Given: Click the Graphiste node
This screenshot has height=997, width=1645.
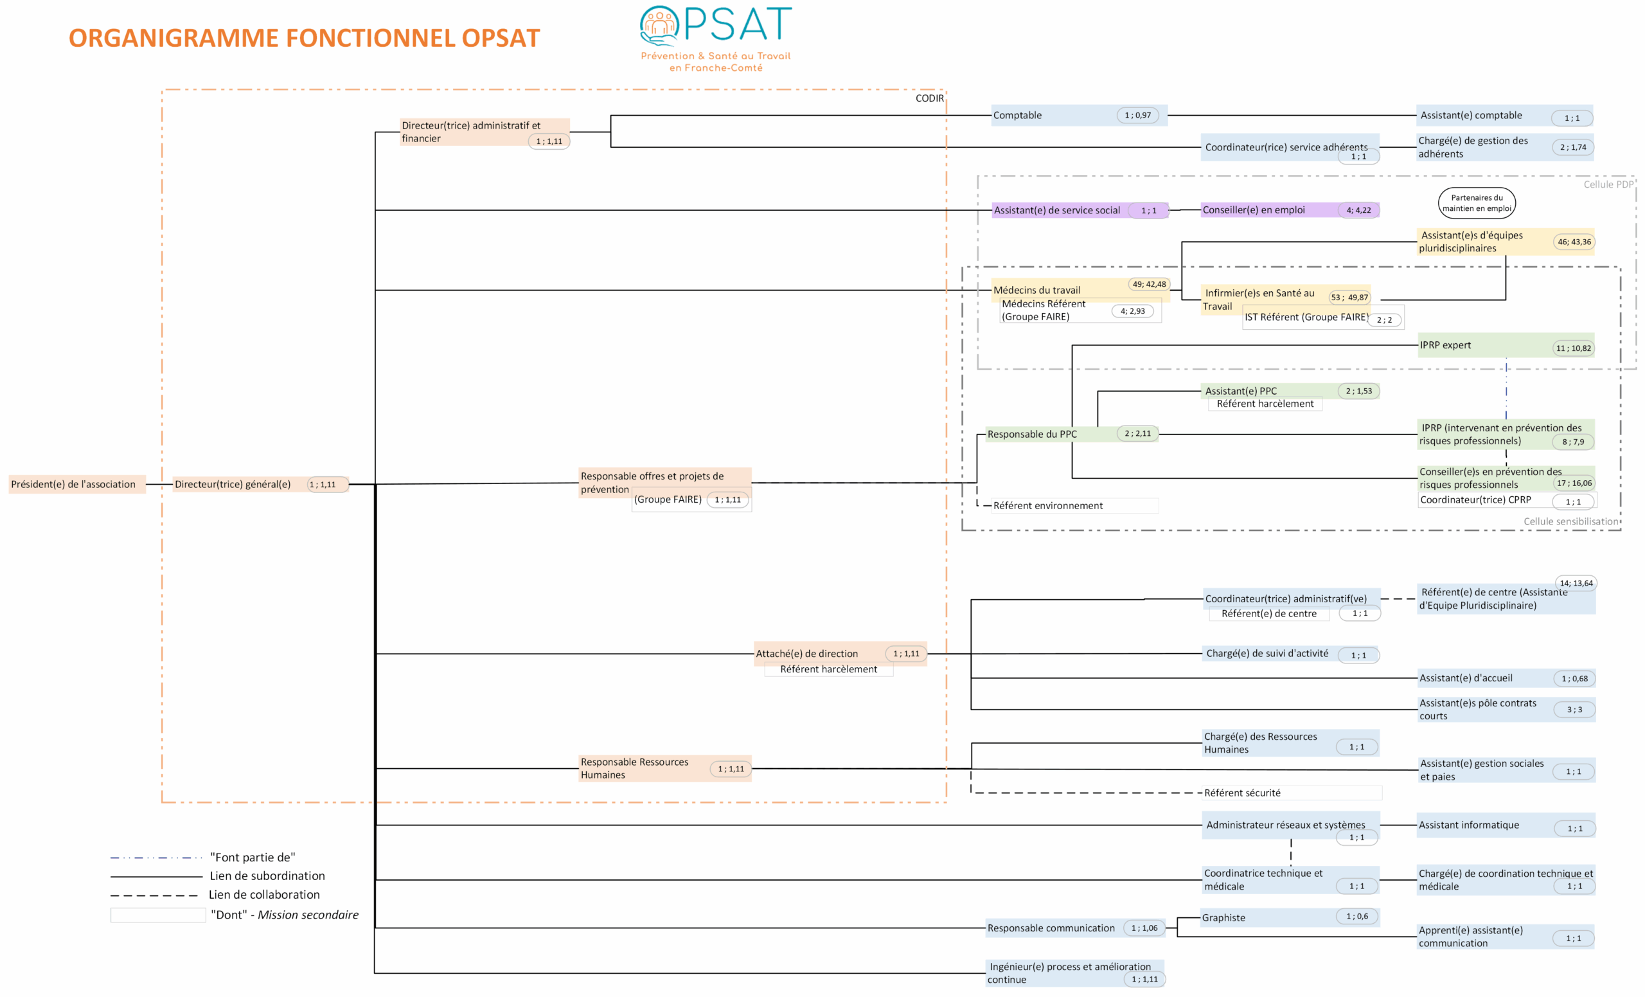Looking at the screenshot, I should [1290, 917].
